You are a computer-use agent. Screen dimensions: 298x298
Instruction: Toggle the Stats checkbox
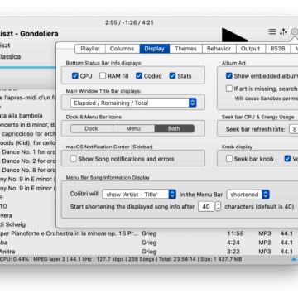[172, 75]
